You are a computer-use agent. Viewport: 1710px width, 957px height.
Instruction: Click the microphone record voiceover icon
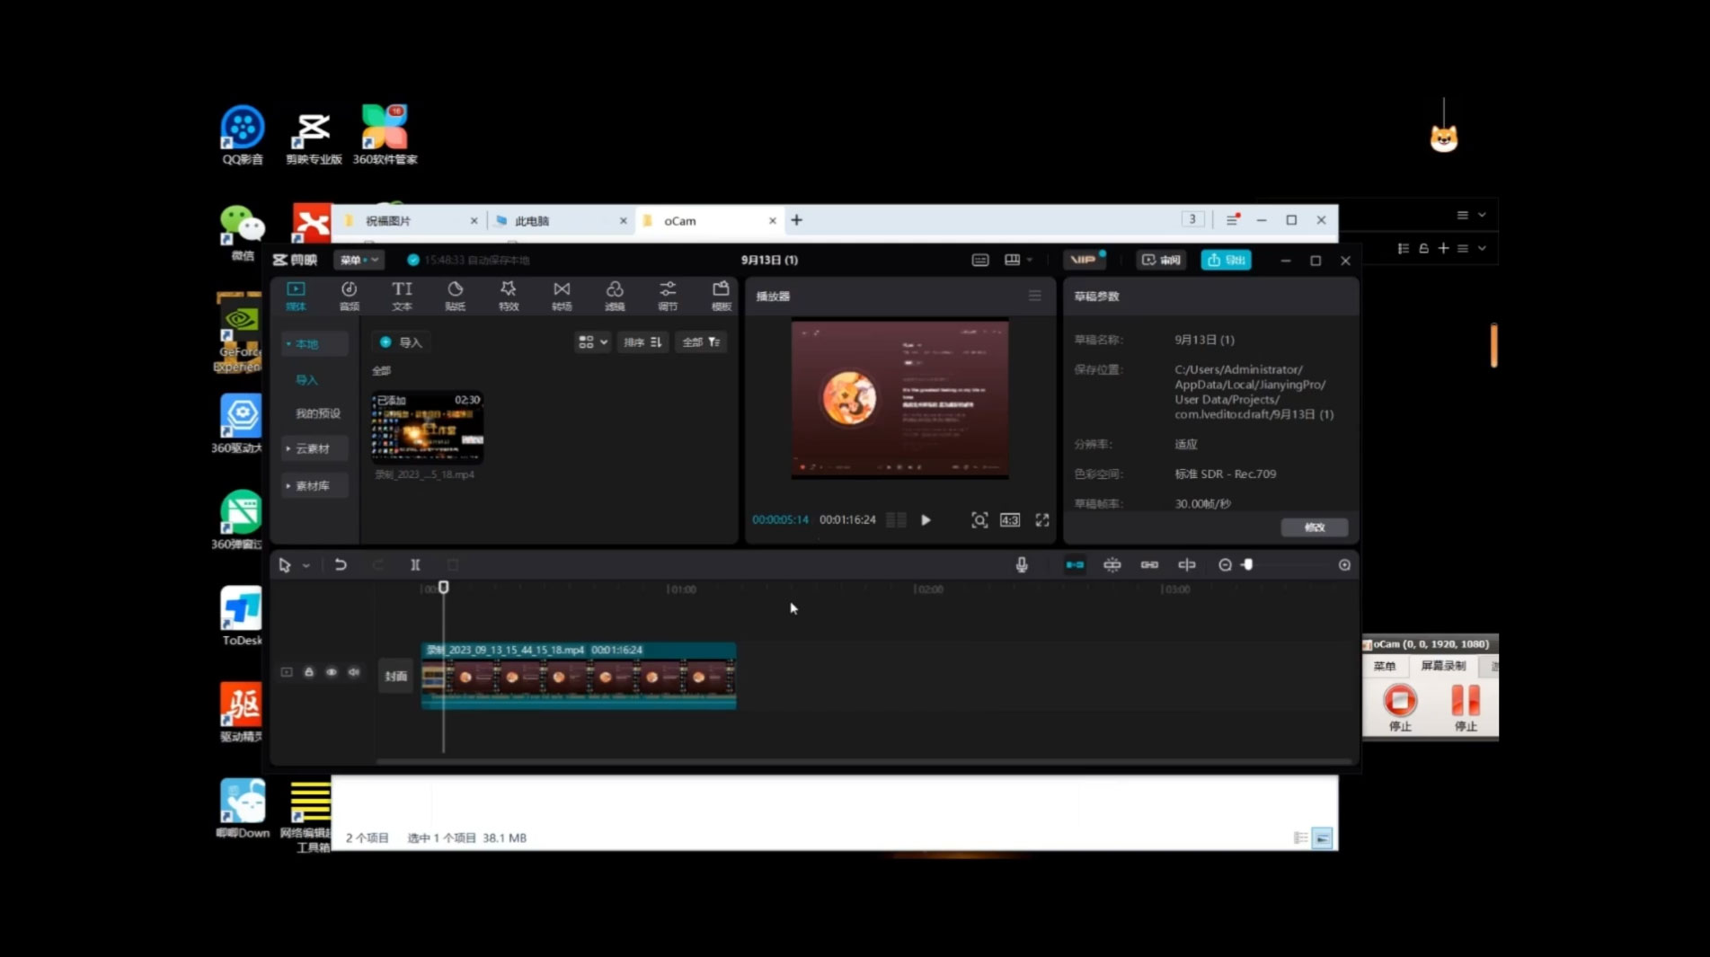click(1022, 565)
